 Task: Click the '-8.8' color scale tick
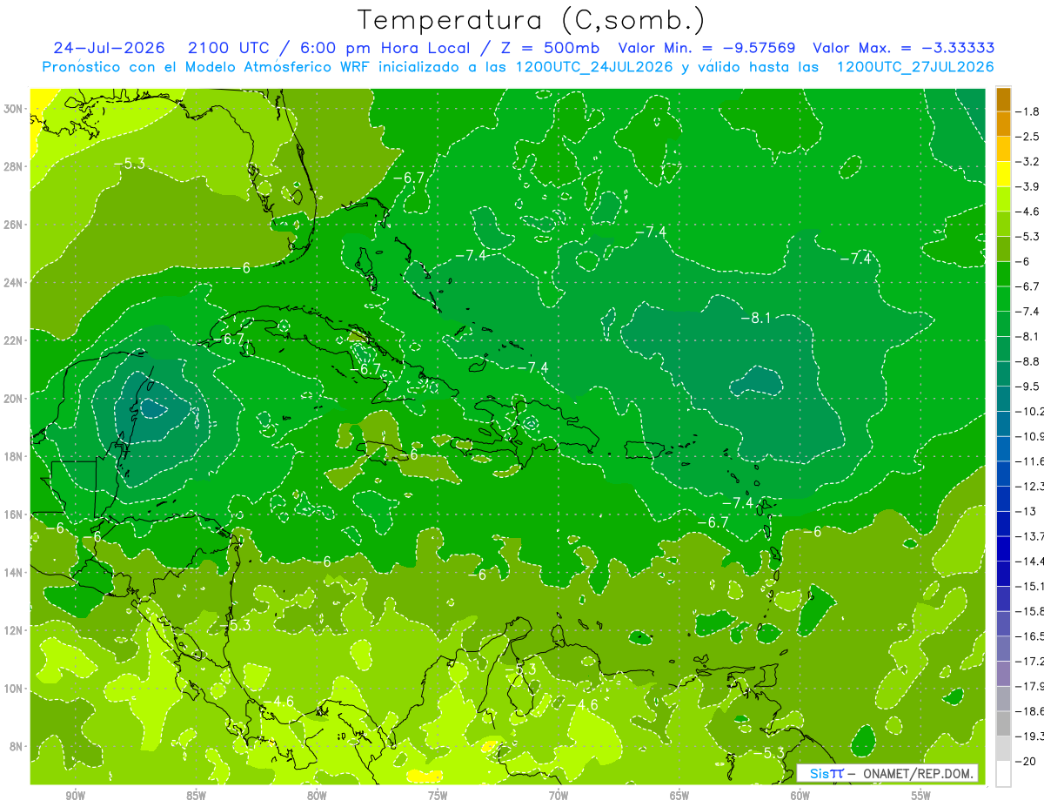[x=1029, y=360]
